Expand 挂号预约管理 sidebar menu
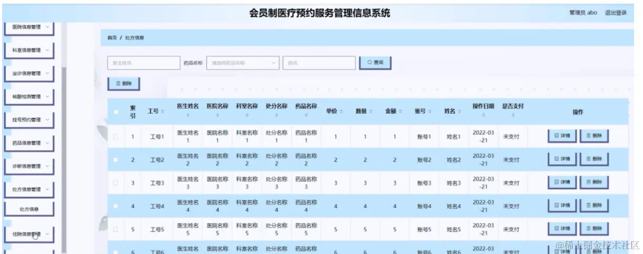Image resolution: width=643 pixels, height=254 pixels. [x=29, y=120]
